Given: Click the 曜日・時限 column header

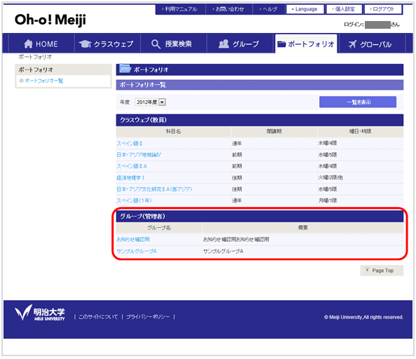Looking at the screenshot, I should (361, 131).
